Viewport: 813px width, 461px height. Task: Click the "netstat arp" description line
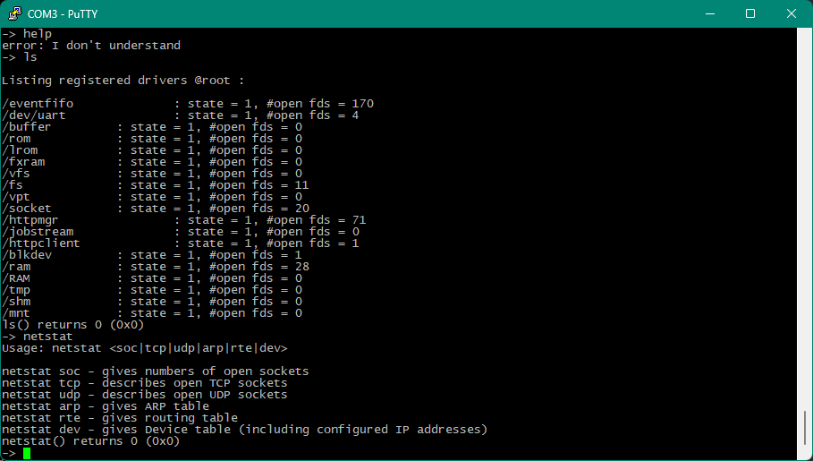pyautogui.click(x=106, y=406)
